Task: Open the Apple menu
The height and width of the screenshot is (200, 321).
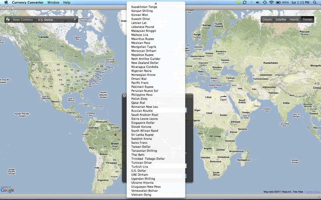Action: [x=6, y=2]
